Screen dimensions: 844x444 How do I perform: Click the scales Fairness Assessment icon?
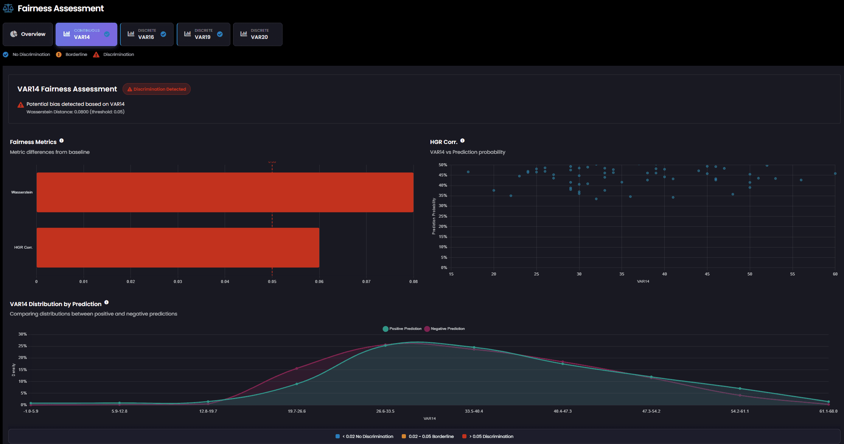(8, 8)
